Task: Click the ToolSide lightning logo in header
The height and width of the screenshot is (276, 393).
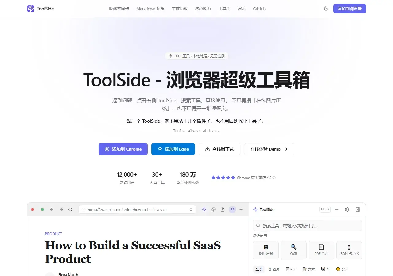Action: point(31,9)
